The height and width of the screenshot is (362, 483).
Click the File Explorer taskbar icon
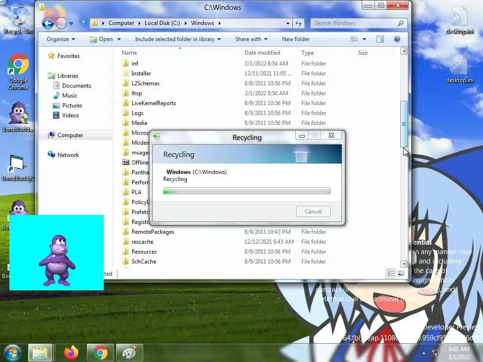[41, 353]
